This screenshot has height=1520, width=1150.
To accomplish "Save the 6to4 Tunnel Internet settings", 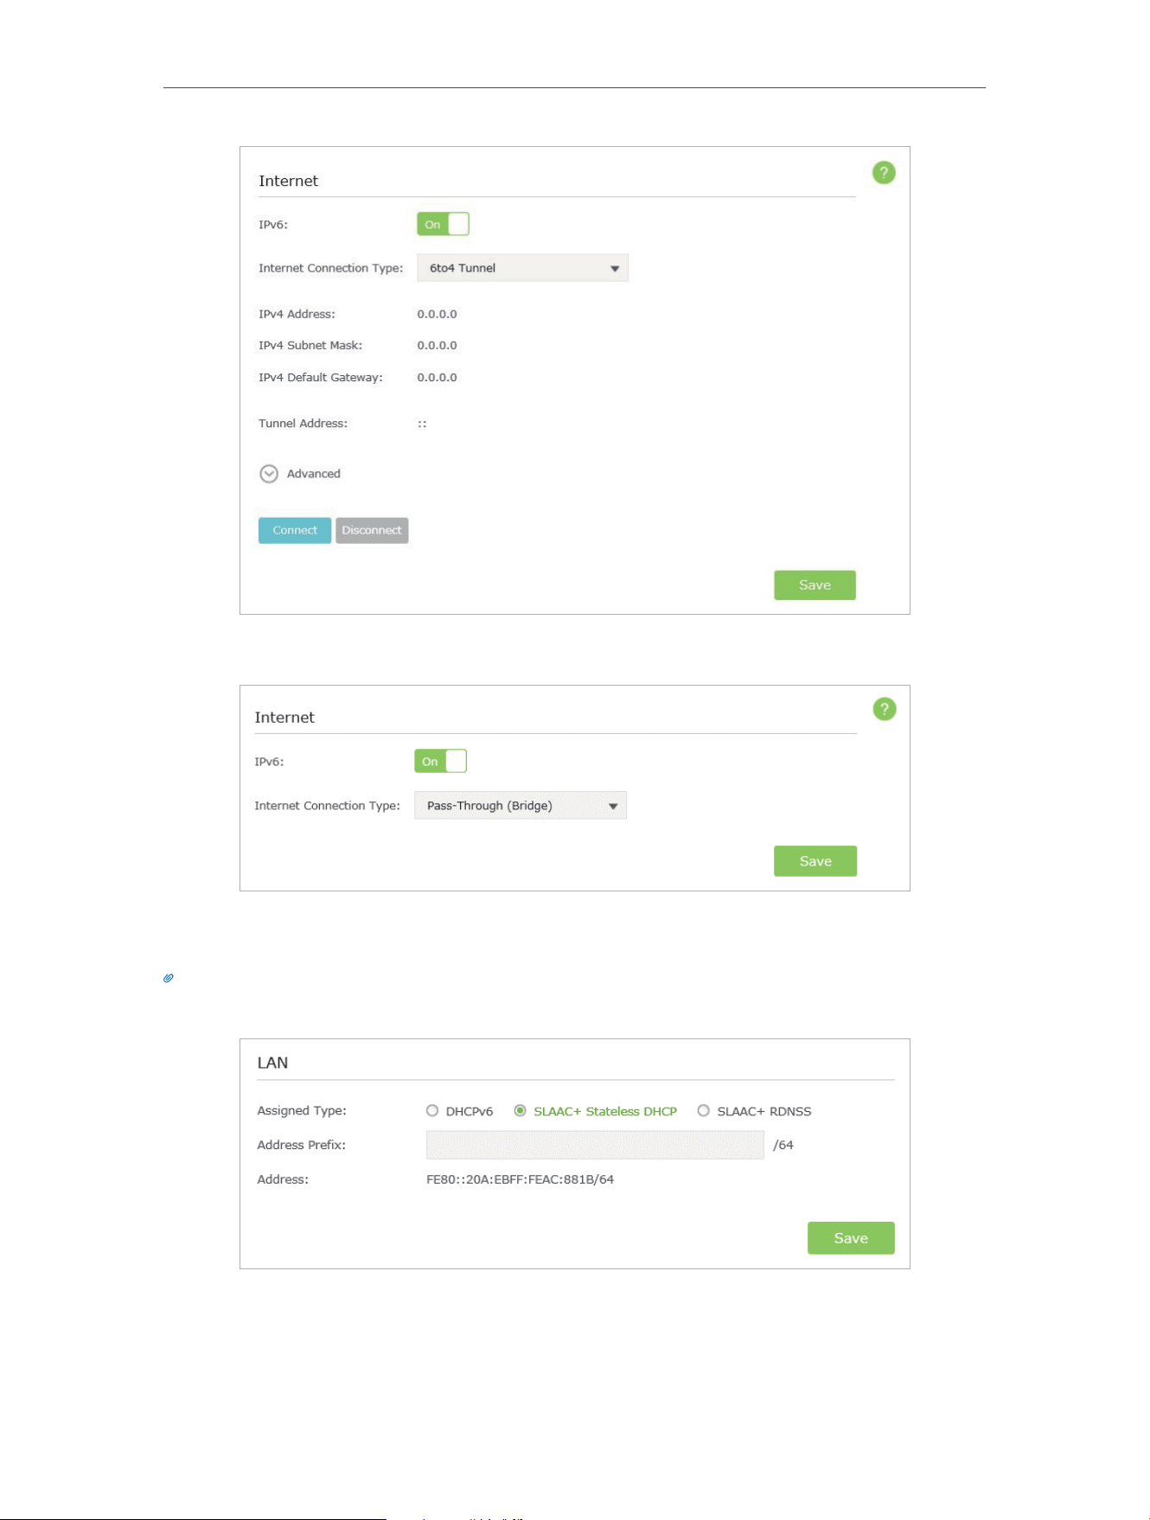I will tap(815, 585).
